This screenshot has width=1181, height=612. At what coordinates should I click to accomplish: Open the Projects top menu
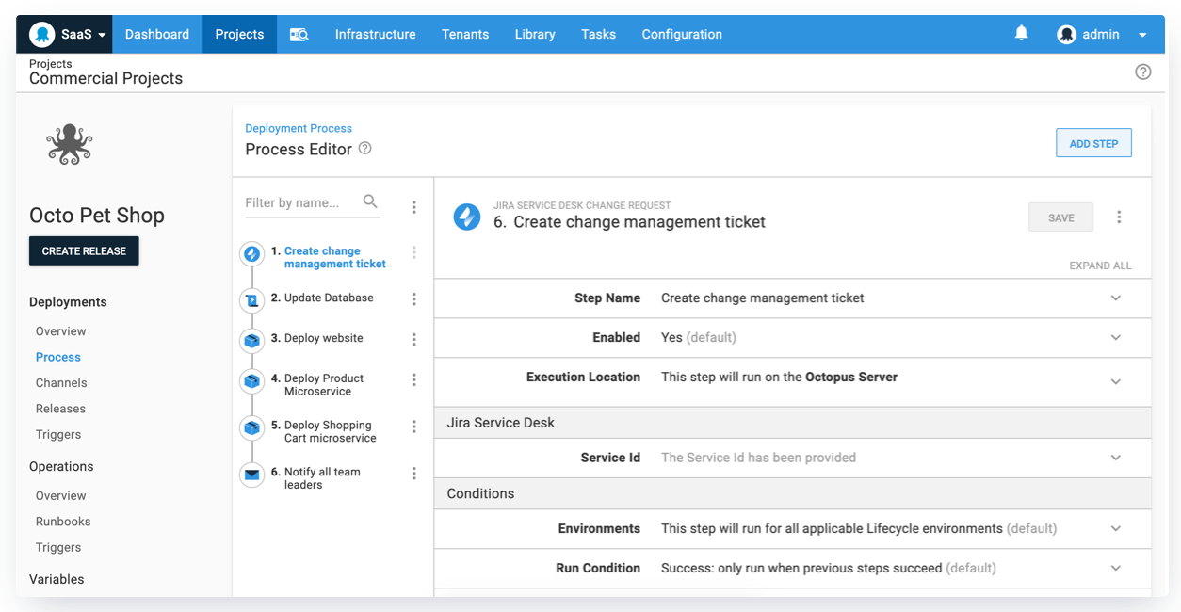(239, 34)
